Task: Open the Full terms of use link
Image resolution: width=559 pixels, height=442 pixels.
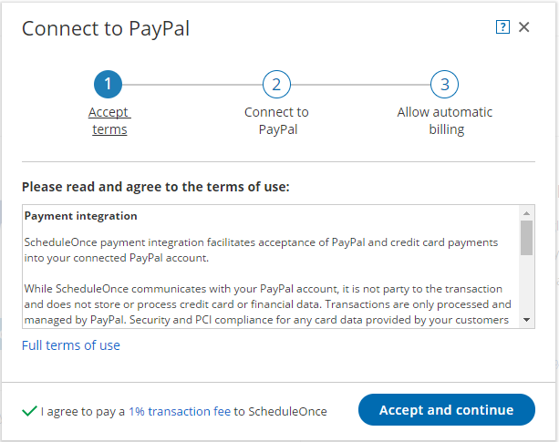Action: 71,345
